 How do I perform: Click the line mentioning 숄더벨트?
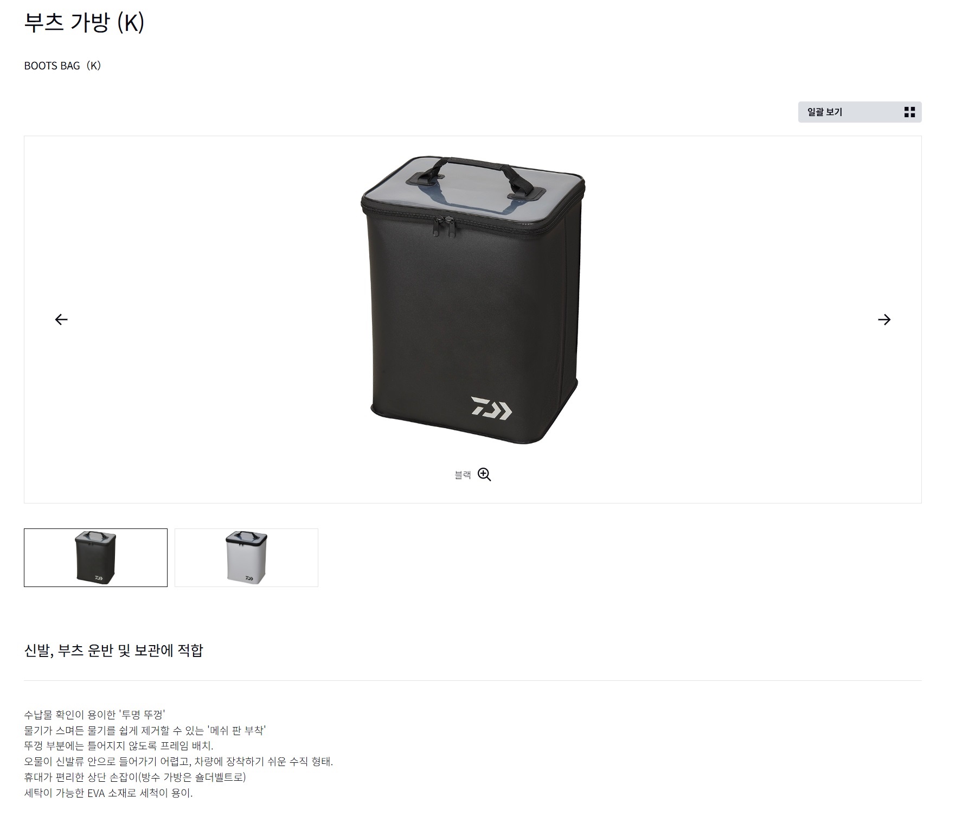(135, 777)
